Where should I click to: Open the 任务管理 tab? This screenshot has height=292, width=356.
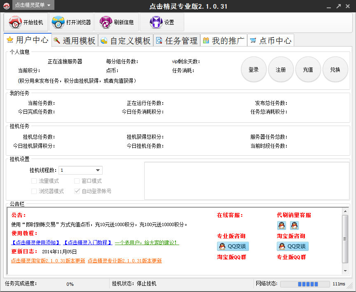point(177,40)
